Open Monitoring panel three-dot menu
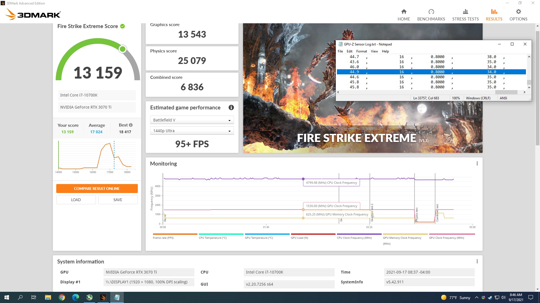 (477, 164)
